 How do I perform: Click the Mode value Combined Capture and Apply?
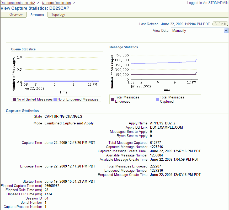click(69, 123)
